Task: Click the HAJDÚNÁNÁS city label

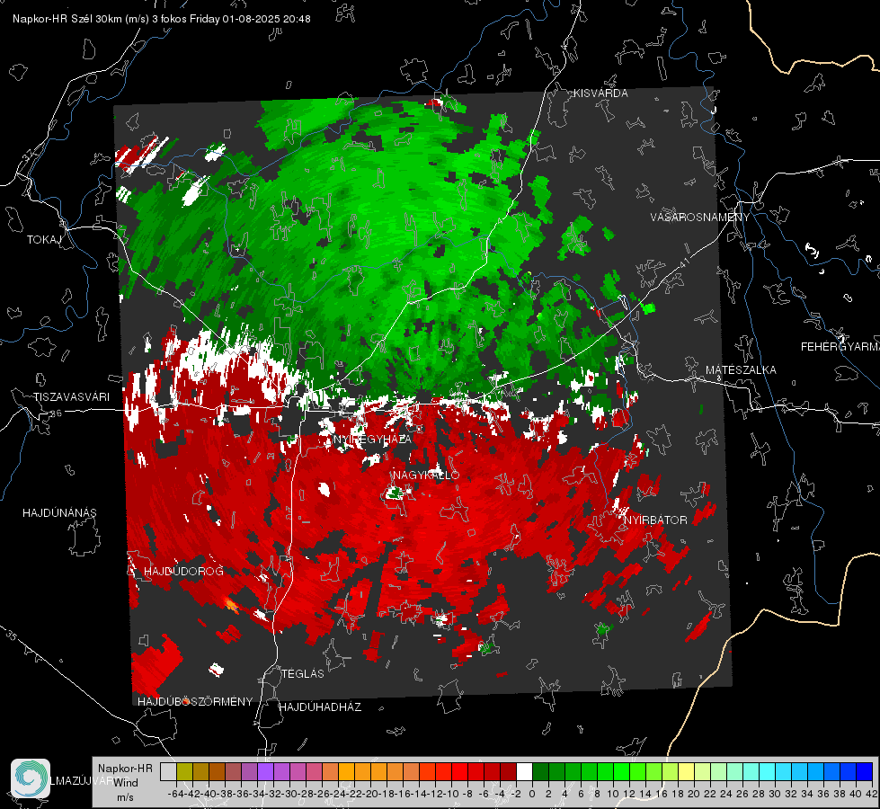Action: [x=59, y=512]
